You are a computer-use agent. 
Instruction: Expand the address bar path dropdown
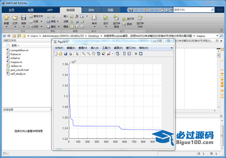pos(217,36)
